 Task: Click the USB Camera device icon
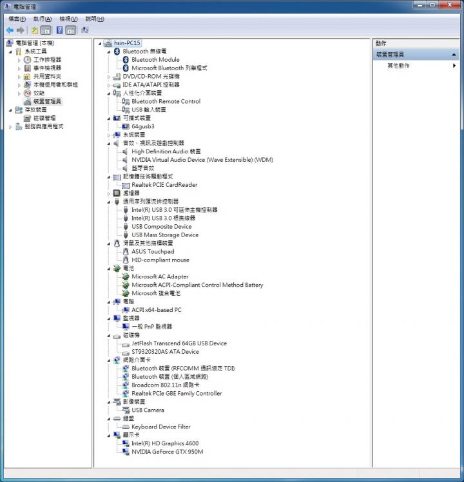coord(126,410)
